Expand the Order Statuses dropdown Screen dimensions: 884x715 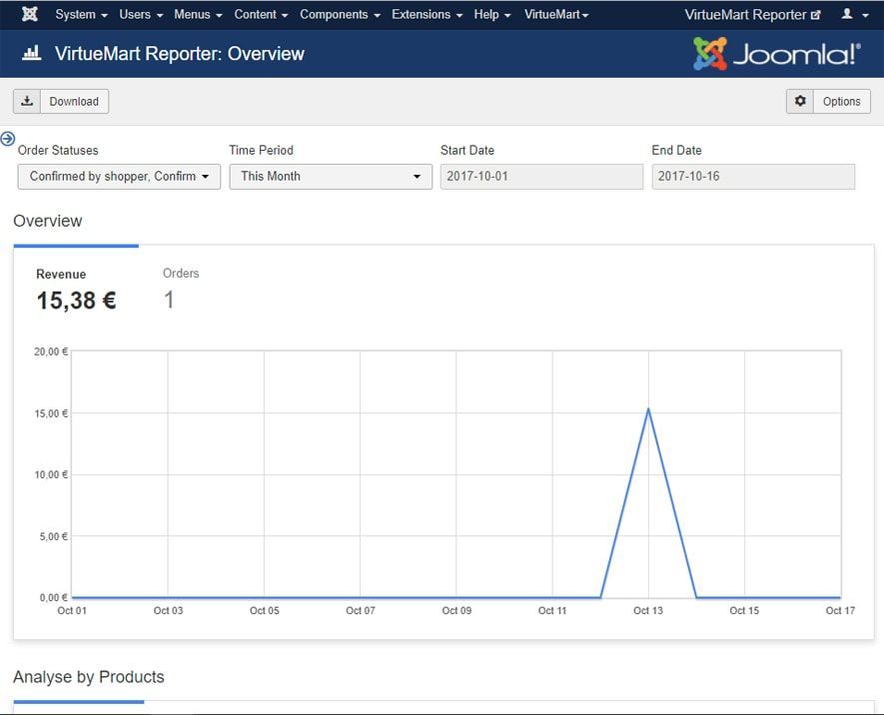coord(119,177)
